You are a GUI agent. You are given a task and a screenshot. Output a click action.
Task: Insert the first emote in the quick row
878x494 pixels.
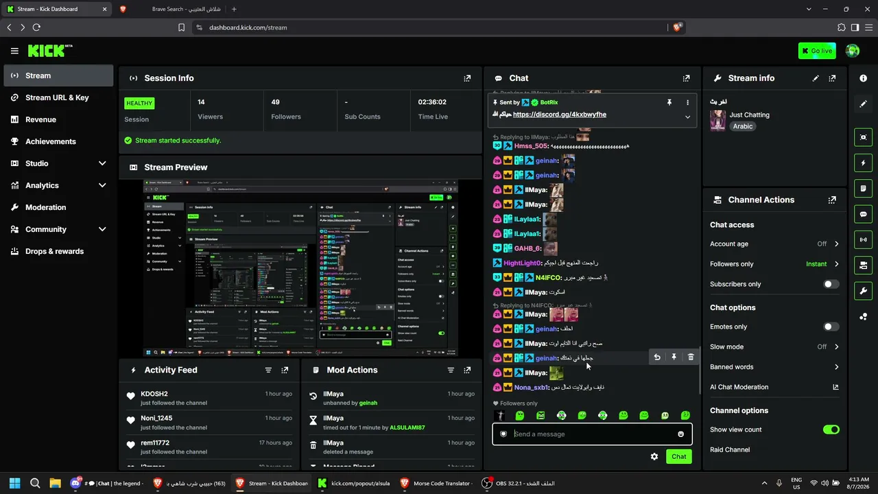tap(500, 416)
